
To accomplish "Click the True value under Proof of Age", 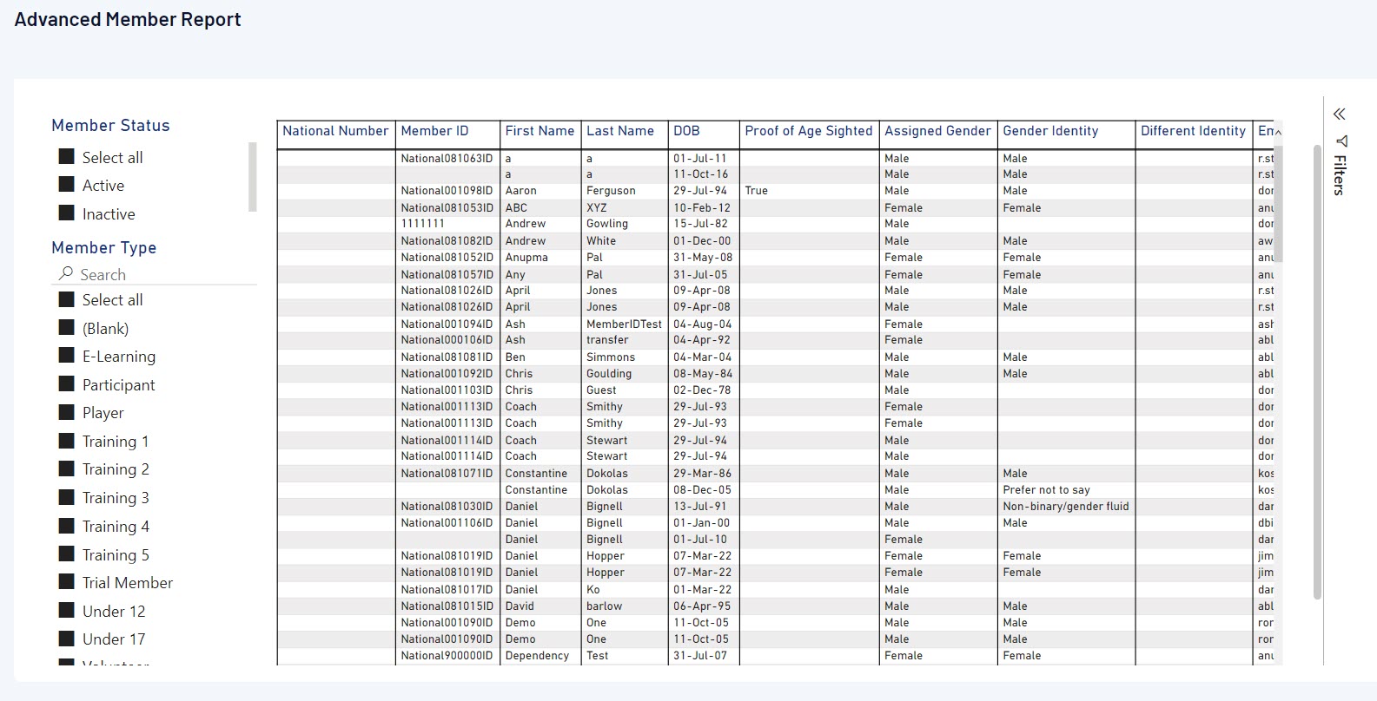I will [x=756, y=191].
